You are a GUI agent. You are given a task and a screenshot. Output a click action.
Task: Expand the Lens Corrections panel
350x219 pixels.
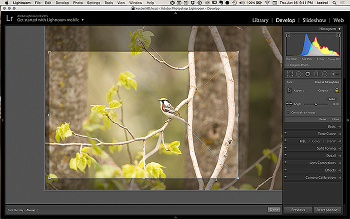point(320,163)
